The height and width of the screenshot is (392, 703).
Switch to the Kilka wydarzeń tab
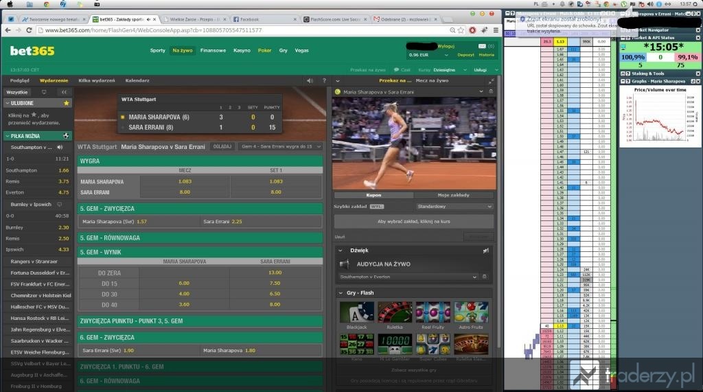coord(96,81)
